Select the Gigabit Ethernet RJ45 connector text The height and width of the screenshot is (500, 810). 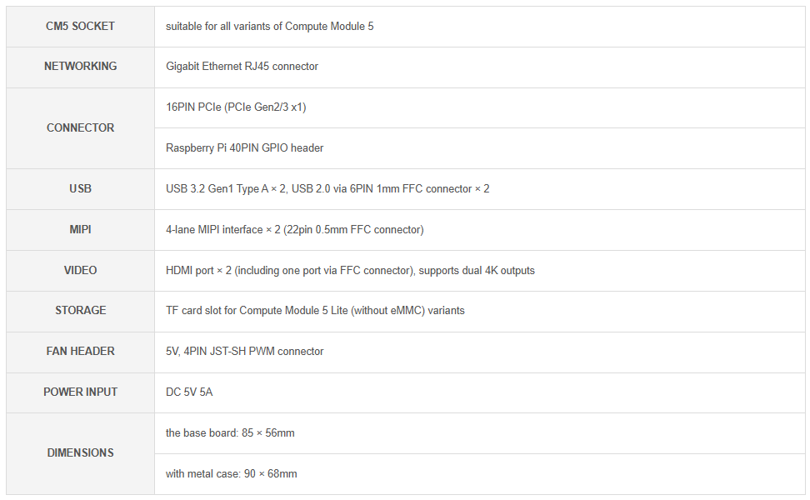(x=242, y=66)
